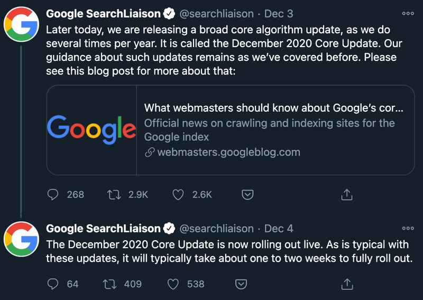This screenshot has height=300, width=423.
Task: Open more options menu on Dec 4 tweet
Action: click(408, 229)
